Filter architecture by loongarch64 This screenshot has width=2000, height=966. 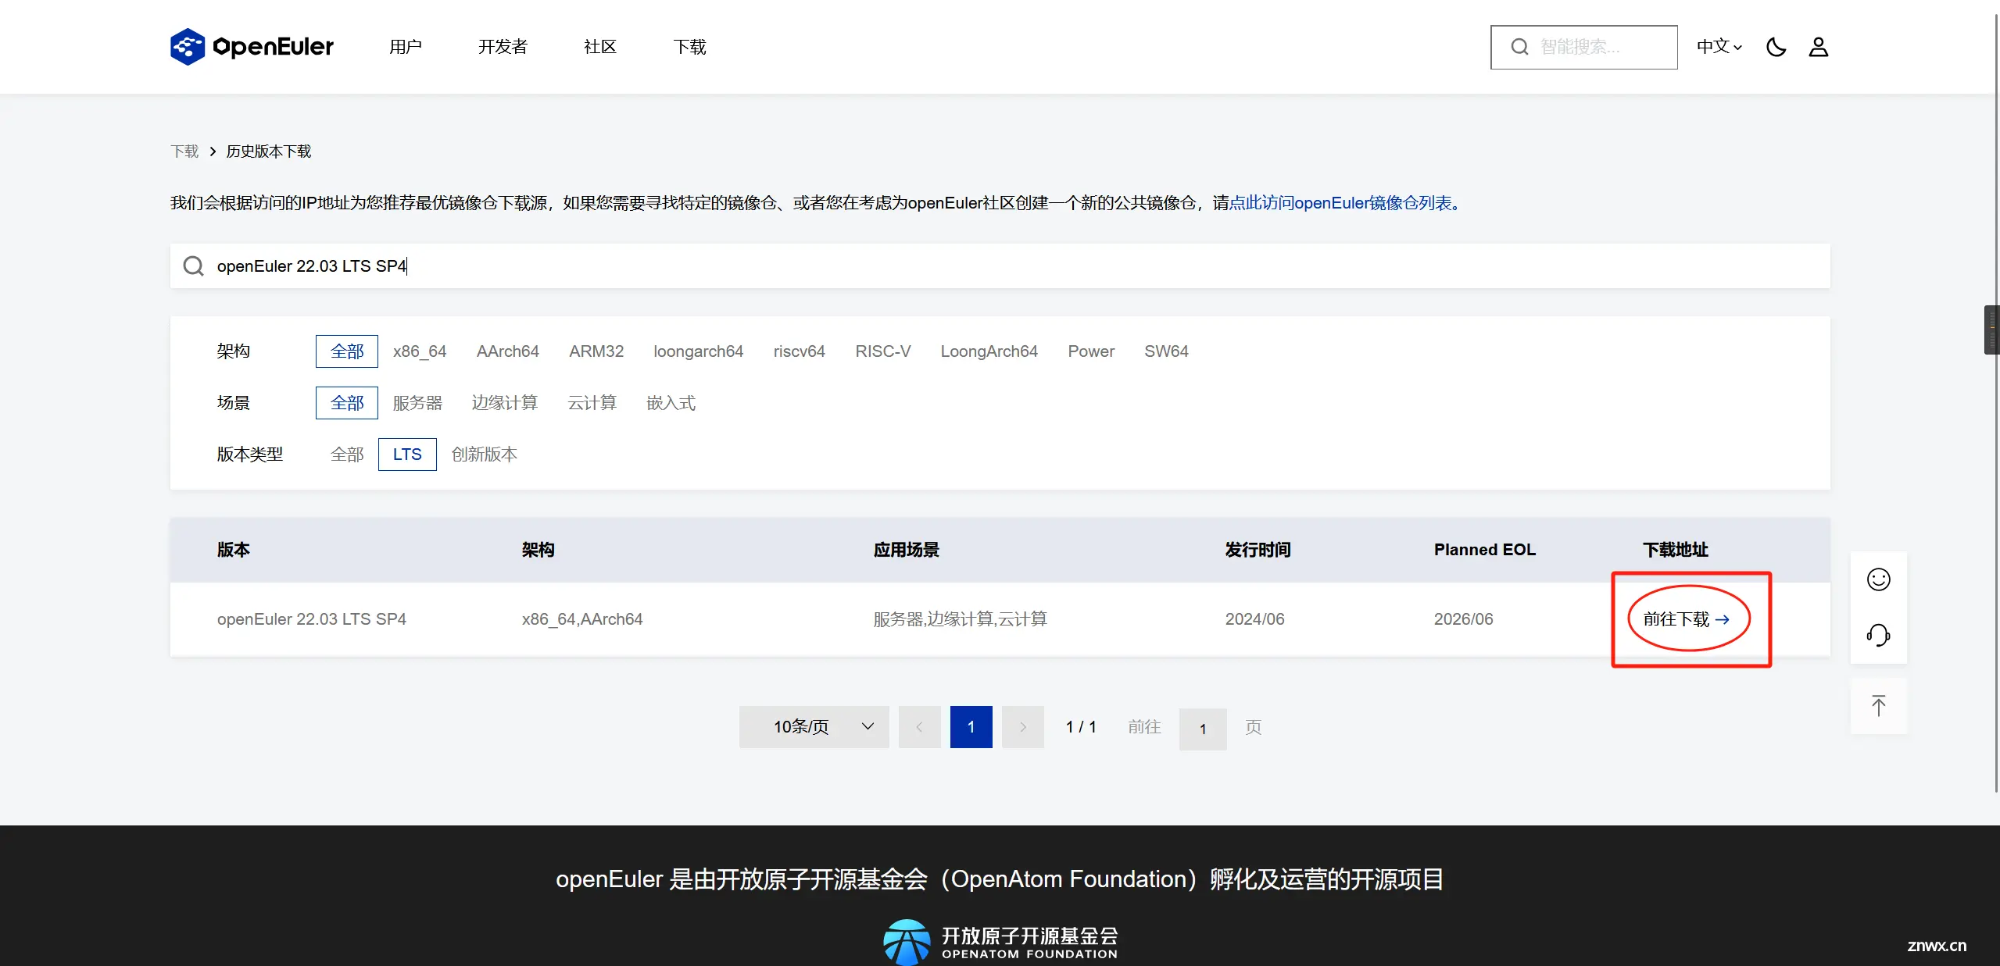coord(698,351)
